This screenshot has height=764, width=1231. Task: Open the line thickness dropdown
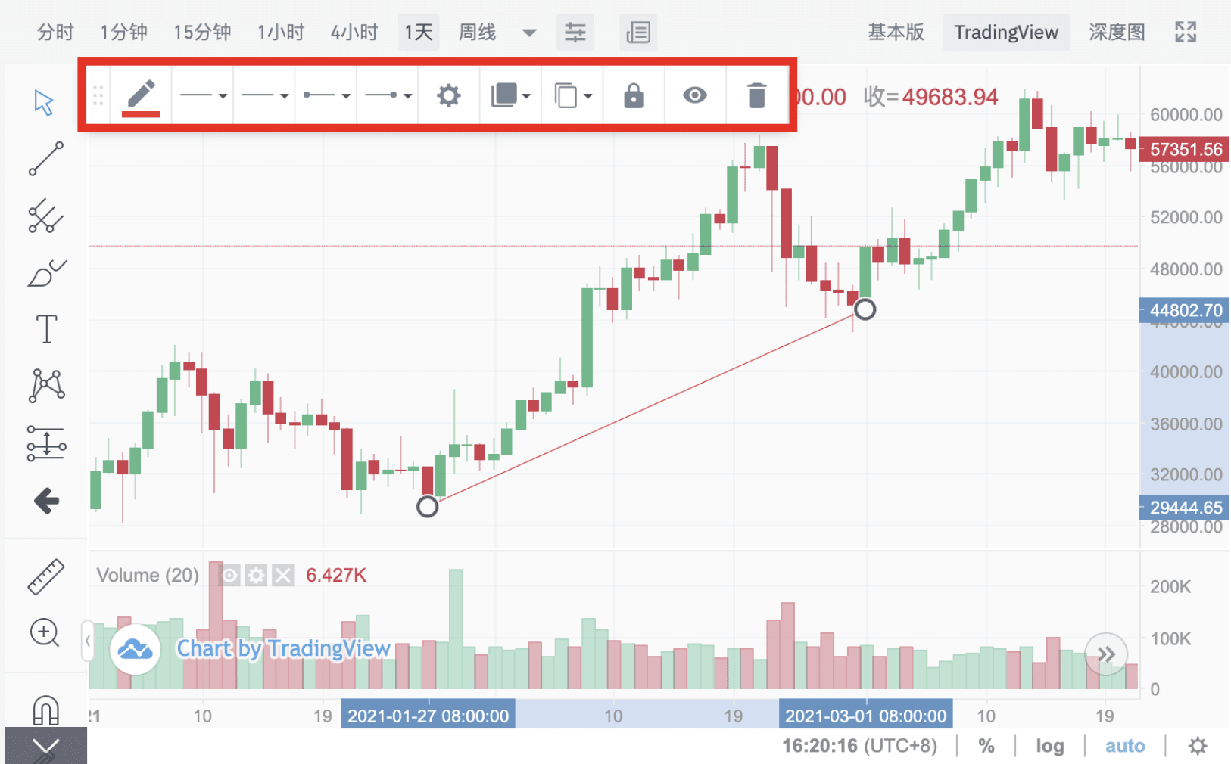203,96
